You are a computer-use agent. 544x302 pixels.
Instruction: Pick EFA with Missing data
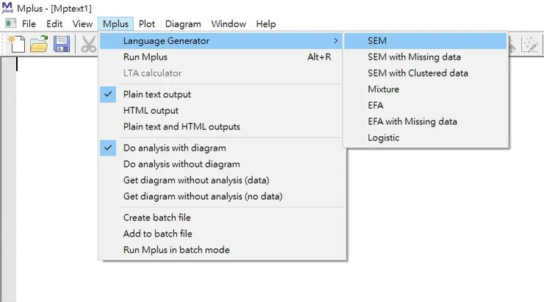pos(412,121)
